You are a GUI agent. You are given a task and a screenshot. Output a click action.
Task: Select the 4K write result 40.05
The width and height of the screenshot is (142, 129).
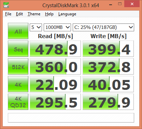click(x=108, y=84)
